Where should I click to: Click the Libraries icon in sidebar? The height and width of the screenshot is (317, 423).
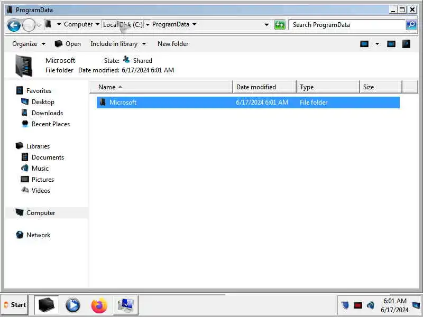point(20,146)
